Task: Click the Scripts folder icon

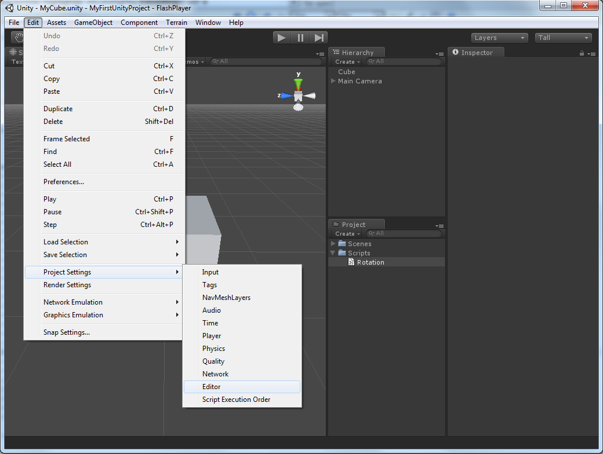Action: [342, 252]
